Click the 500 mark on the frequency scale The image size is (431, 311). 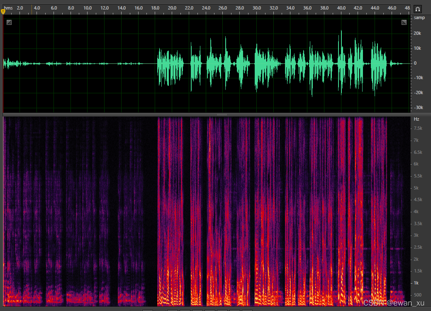click(x=418, y=295)
